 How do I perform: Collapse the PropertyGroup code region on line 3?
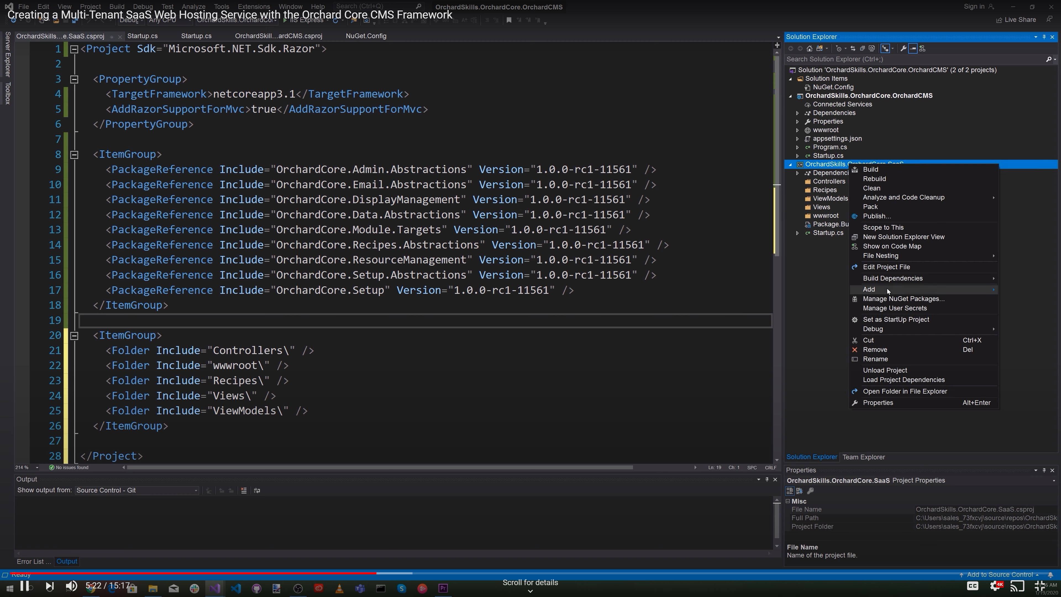coord(74,79)
